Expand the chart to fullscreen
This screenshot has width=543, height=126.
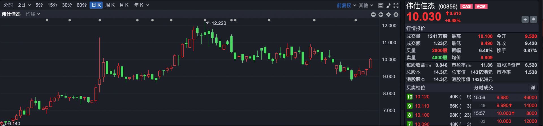(396, 5)
